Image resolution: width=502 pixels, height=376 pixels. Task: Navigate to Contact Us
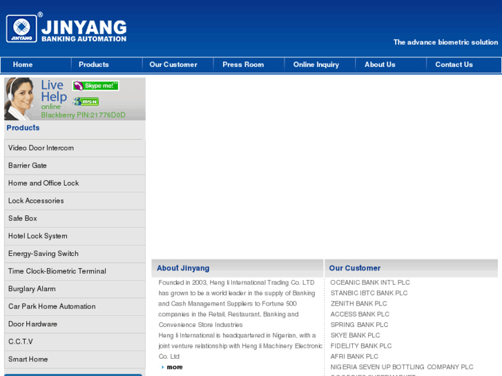(454, 65)
